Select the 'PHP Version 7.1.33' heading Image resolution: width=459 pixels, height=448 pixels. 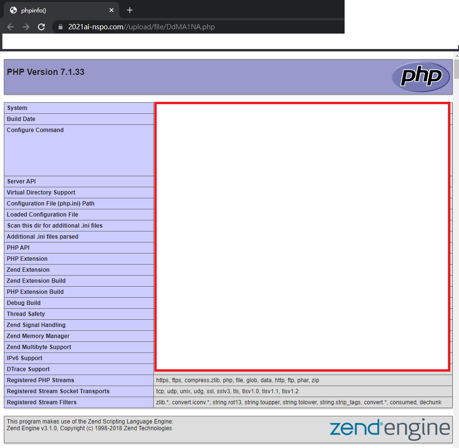coord(46,72)
